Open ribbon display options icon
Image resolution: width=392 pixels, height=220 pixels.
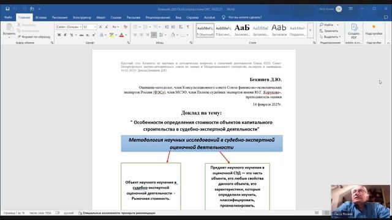tap(351, 9)
